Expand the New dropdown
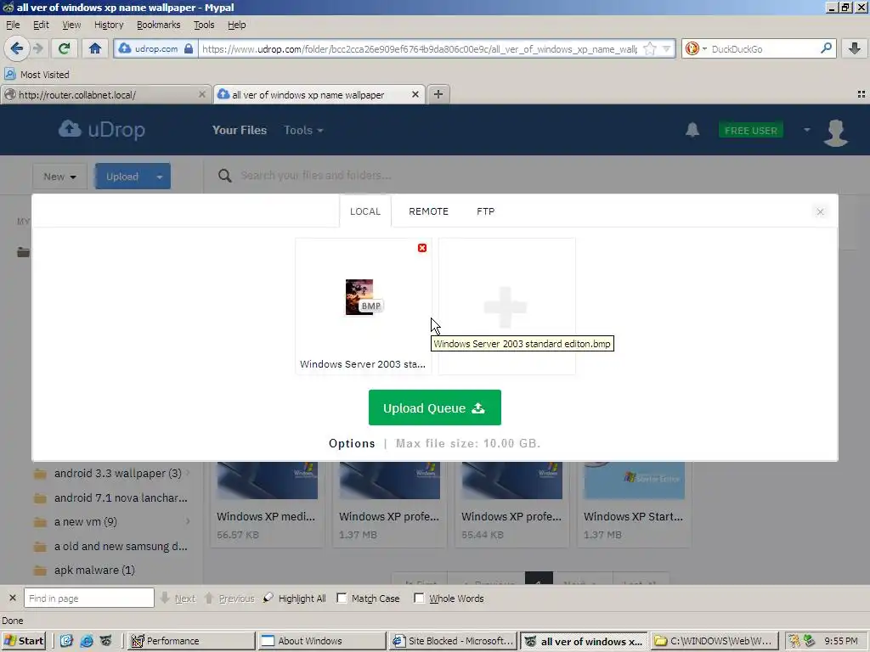This screenshot has width=870, height=652. 59,177
